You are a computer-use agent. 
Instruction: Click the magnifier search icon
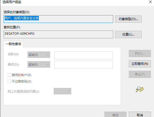[140, 89]
